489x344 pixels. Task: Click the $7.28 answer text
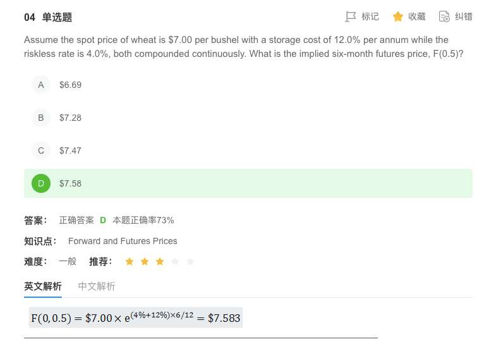tap(70, 118)
